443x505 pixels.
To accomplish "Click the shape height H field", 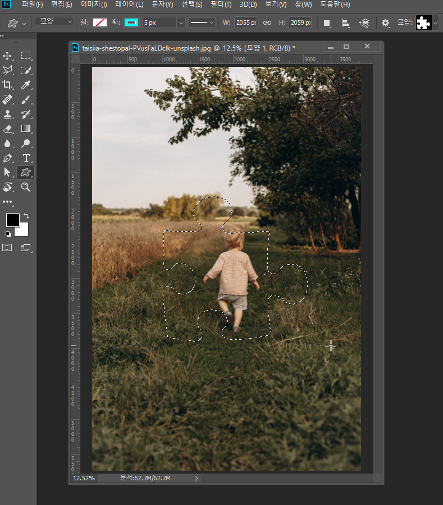I will [300, 22].
